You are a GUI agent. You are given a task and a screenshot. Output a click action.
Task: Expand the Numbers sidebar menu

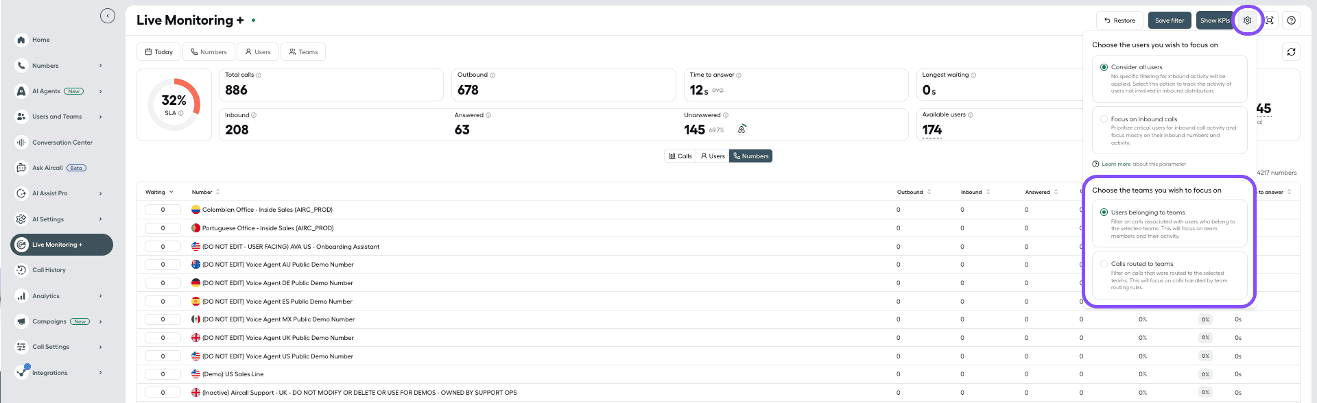coord(101,66)
